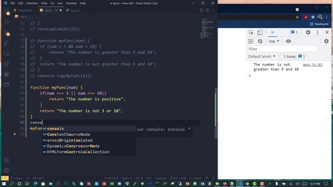This screenshot has height=187, width=333.
Task: Open the Explorer view in VS Code activity bar
Action: tap(7, 12)
